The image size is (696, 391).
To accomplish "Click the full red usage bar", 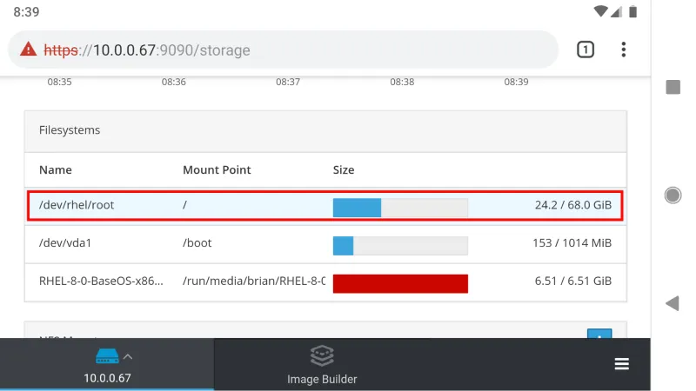I will pos(400,283).
